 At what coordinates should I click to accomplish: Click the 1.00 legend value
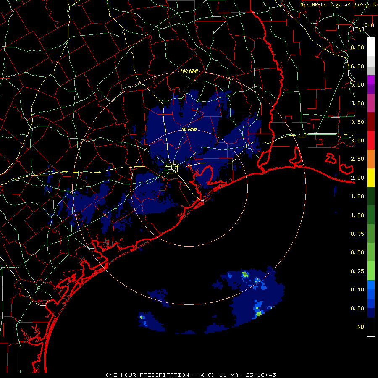(x=357, y=215)
